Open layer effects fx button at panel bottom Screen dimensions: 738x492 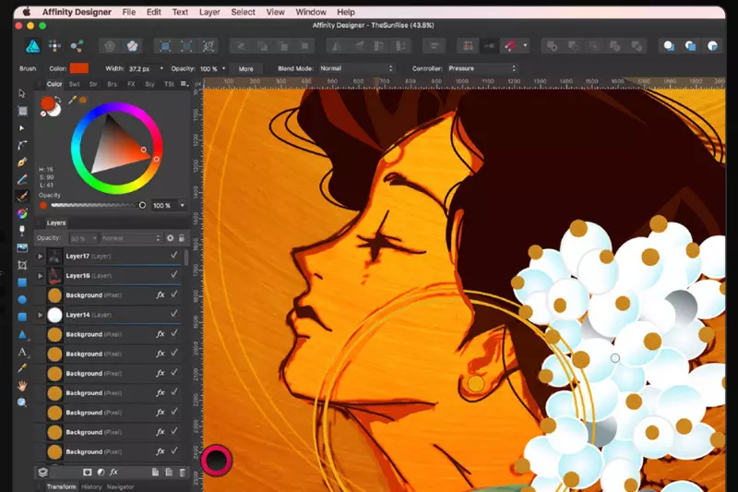(113, 473)
